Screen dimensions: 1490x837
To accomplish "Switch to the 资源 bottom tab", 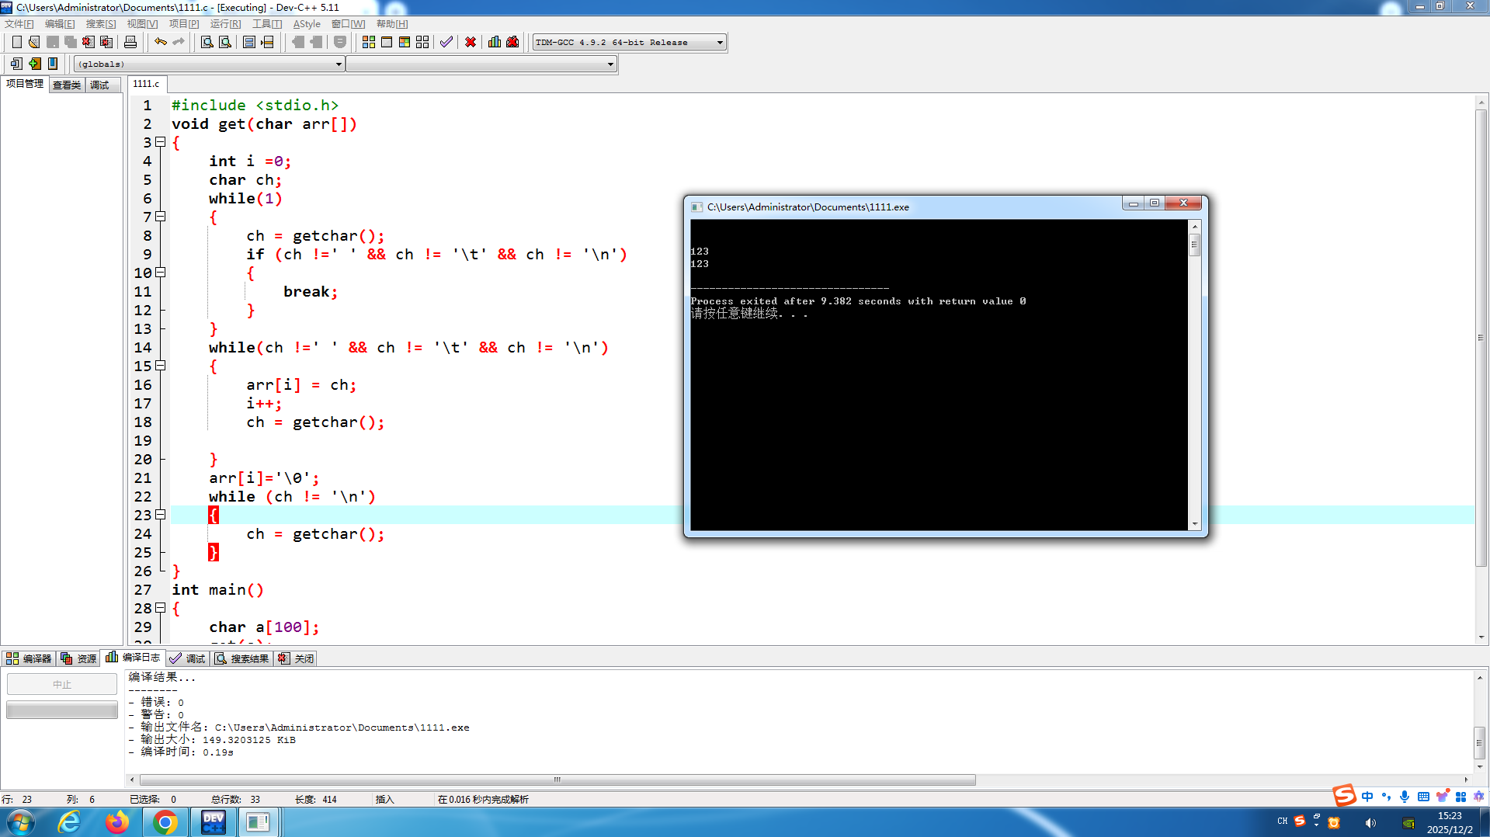I will tap(78, 658).
